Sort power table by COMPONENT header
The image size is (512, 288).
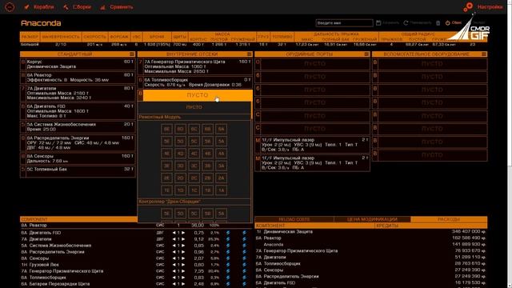pos(78,219)
